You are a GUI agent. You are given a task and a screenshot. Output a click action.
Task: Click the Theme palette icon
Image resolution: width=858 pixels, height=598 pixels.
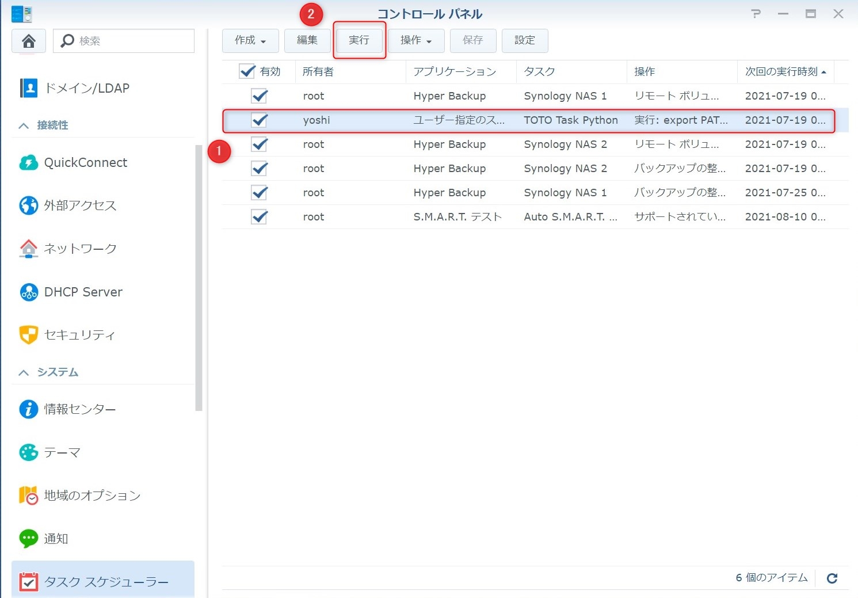tap(29, 453)
